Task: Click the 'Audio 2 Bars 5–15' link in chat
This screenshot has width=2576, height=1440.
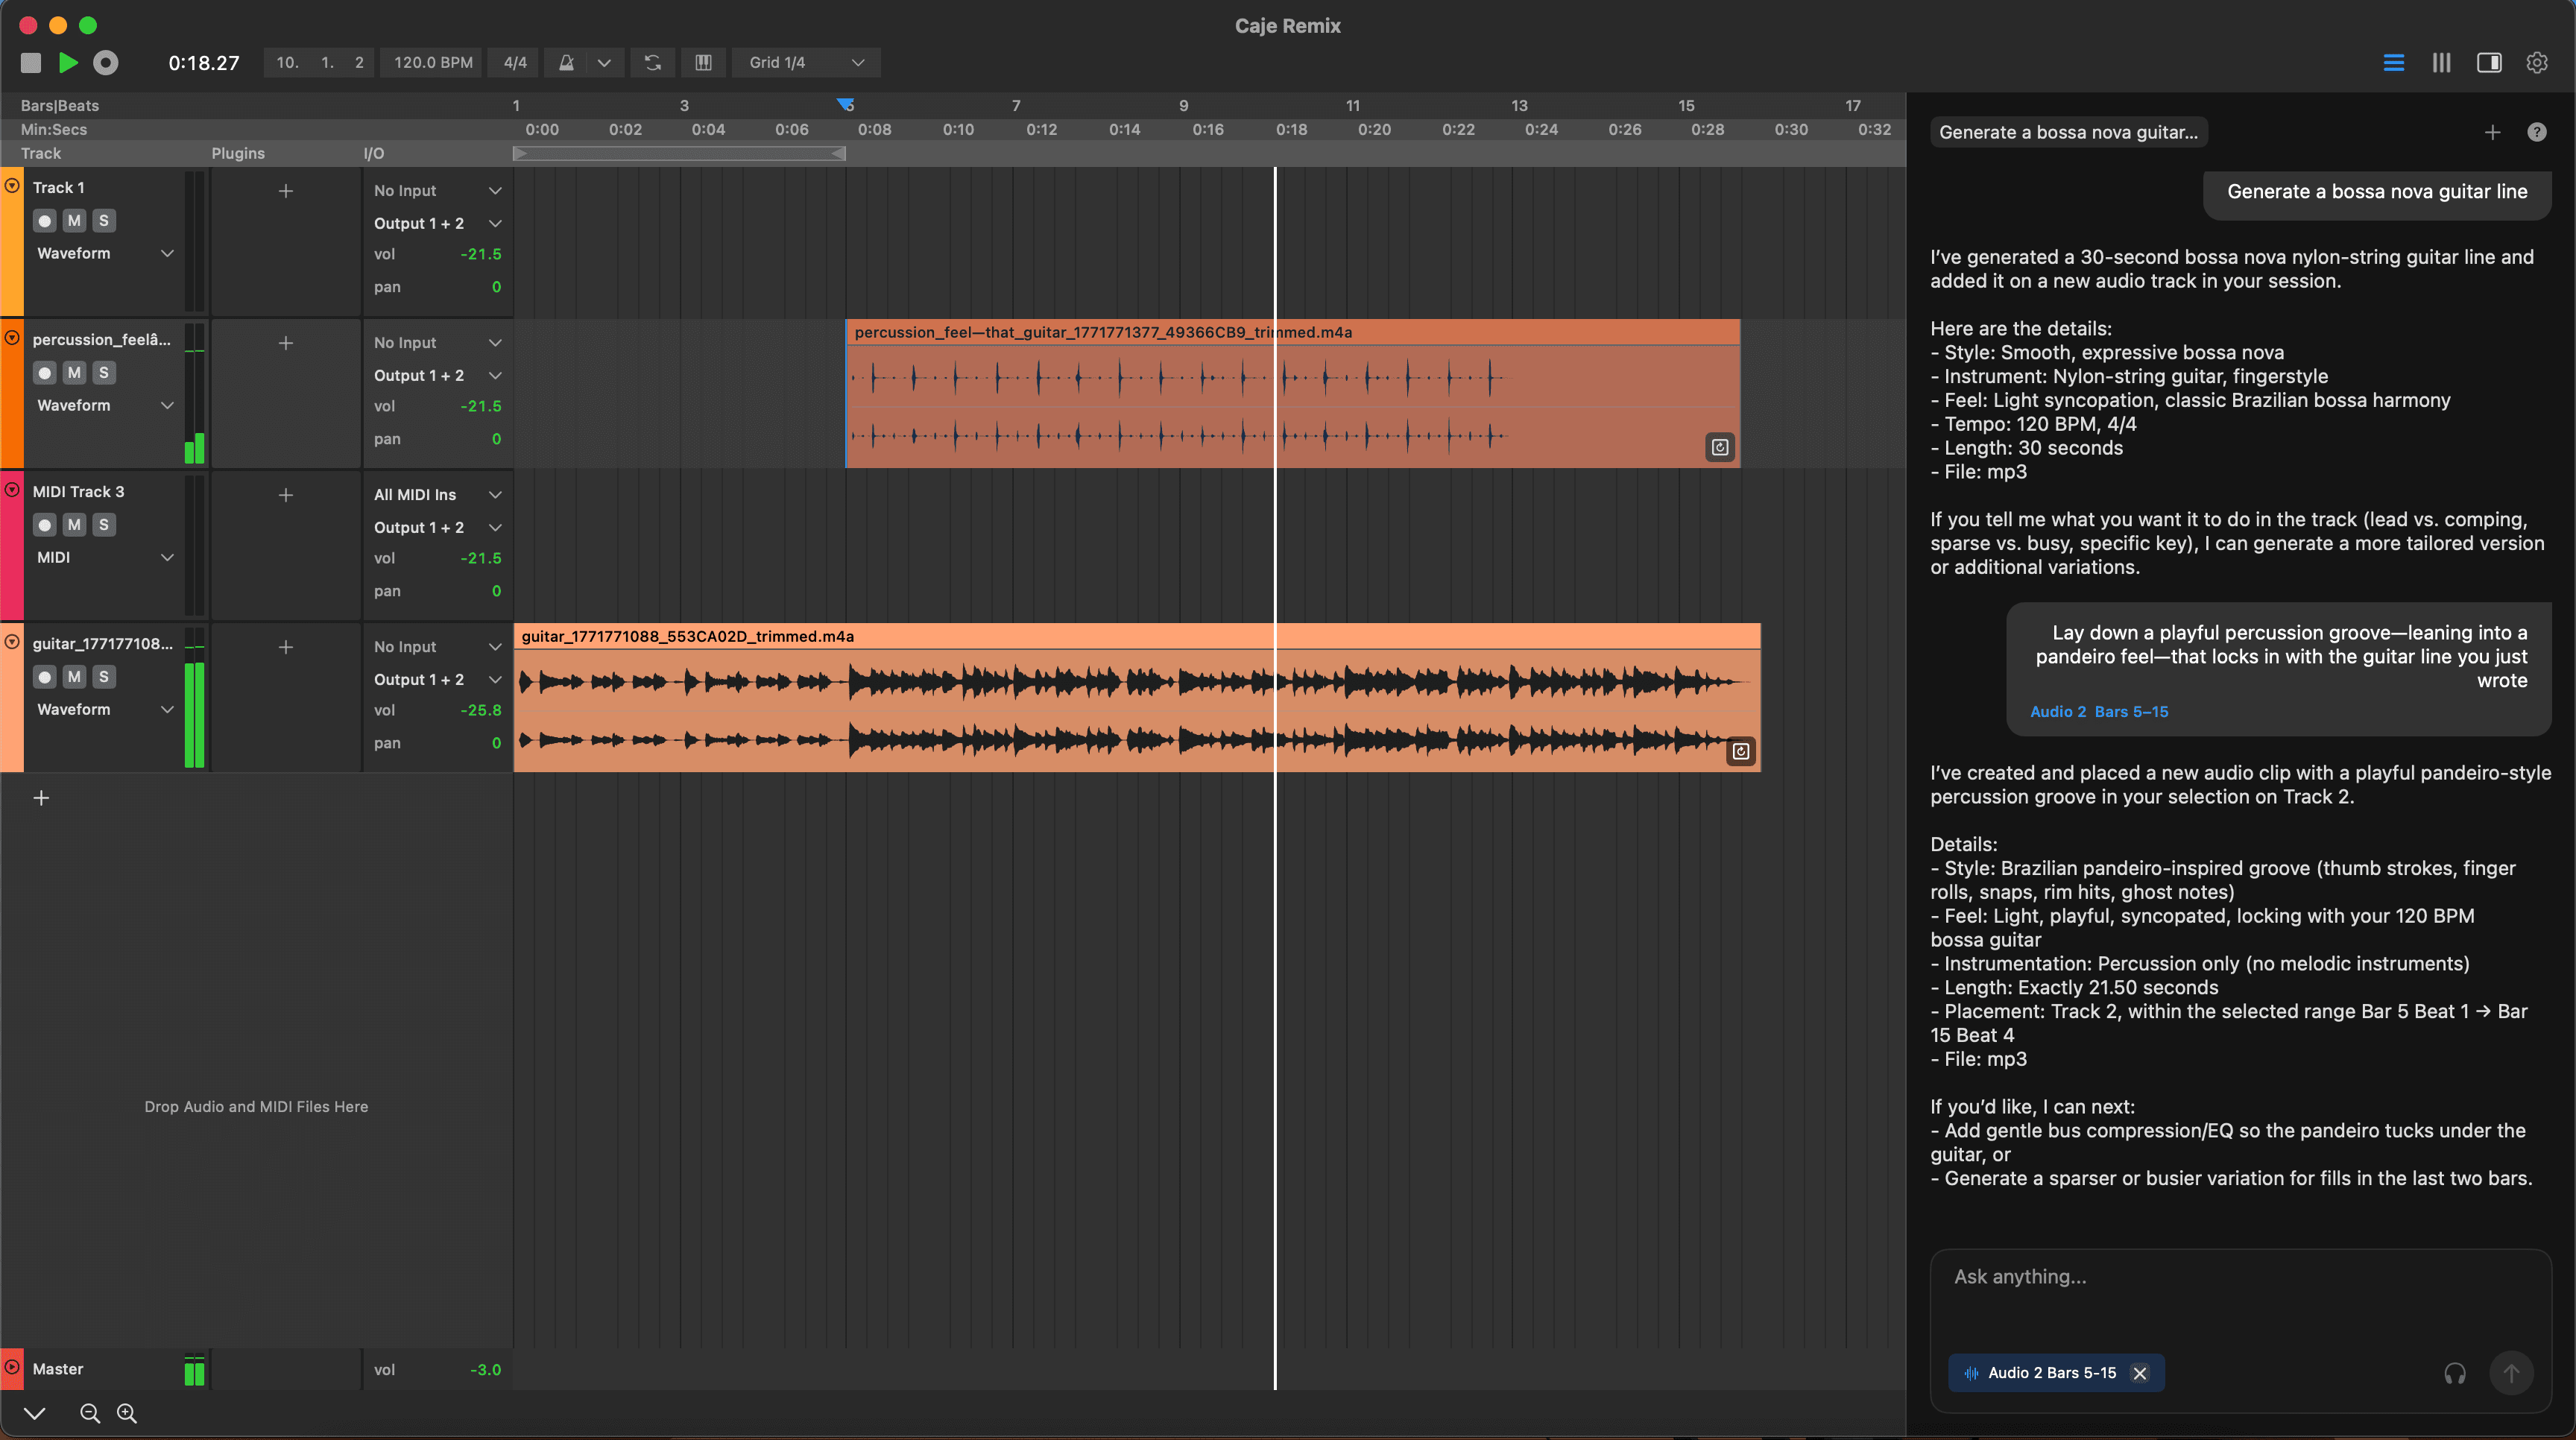Action: [2099, 711]
